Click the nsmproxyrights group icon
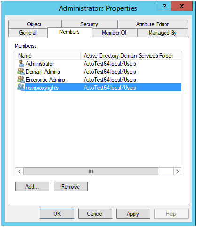197x227 pixels. pos(21,88)
